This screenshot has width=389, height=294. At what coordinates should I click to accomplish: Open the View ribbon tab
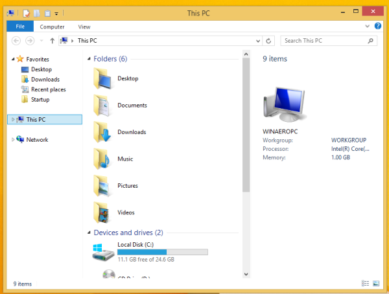84,27
